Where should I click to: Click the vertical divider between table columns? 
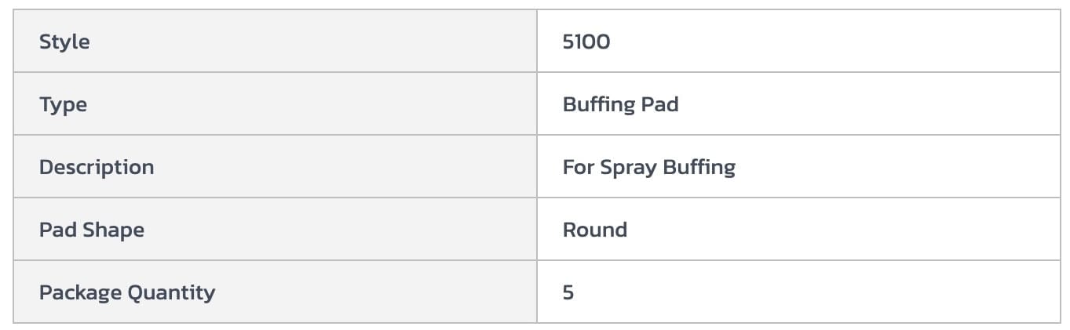537,167
